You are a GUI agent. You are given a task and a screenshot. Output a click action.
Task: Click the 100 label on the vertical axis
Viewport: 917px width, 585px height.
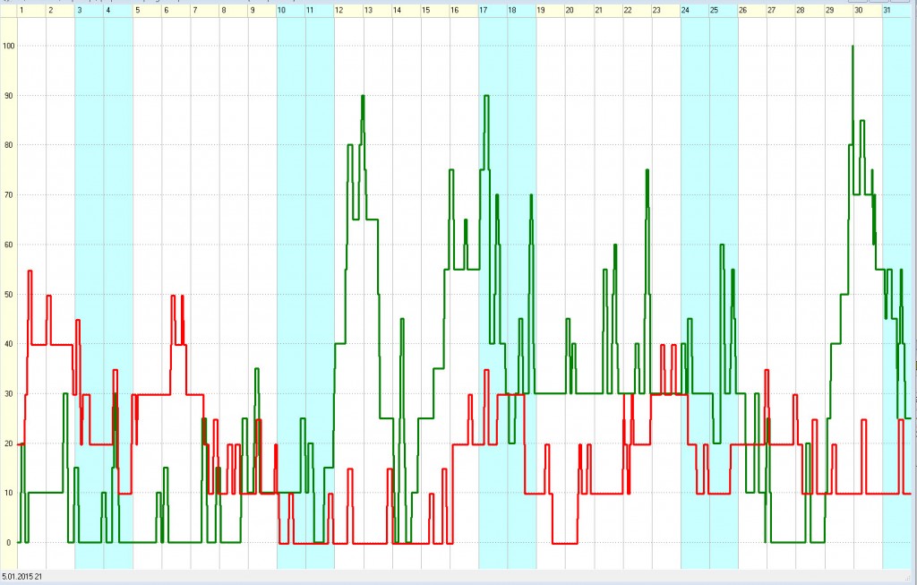(x=8, y=46)
